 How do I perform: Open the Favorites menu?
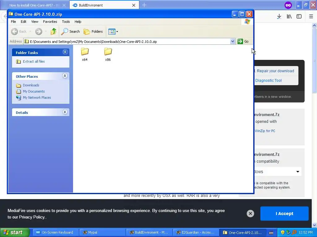pyautogui.click(x=50, y=22)
